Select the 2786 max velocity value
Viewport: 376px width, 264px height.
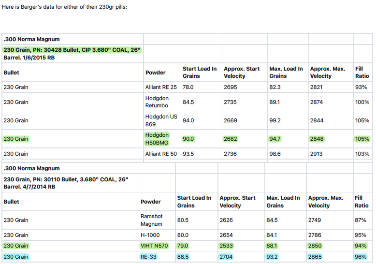(x=315, y=235)
